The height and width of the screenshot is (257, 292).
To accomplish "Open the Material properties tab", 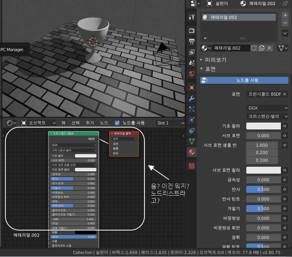I will pyautogui.click(x=192, y=153).
